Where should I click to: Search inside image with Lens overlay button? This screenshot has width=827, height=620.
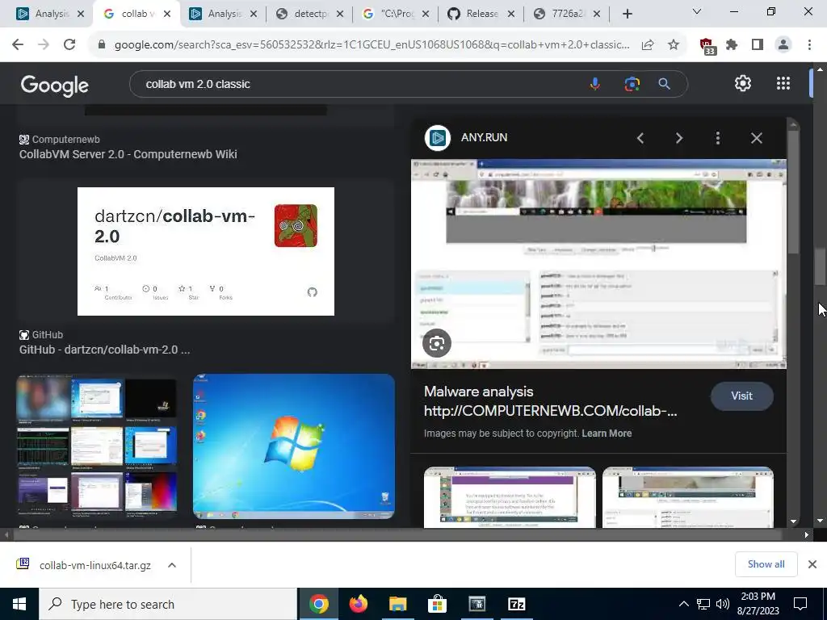[437, 343]
